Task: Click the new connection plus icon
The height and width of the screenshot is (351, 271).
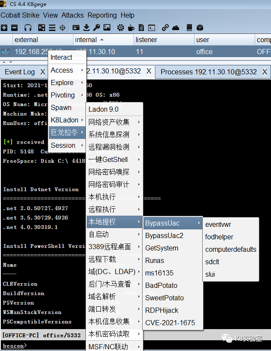Action: [x=4, y=28]
